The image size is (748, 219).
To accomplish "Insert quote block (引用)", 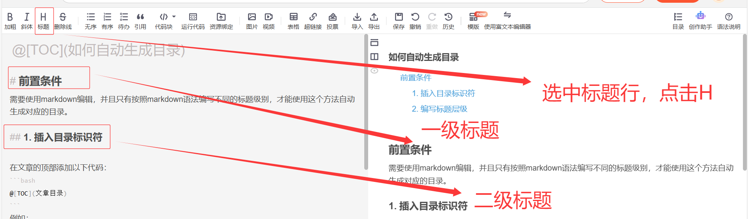I will 140,21.
